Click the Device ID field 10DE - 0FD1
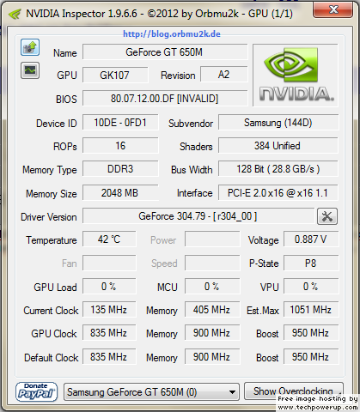Screen dimensions: 360x412 [120, 123]
